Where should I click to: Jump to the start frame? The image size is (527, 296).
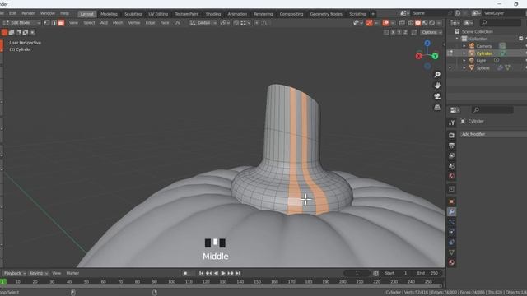201,273
